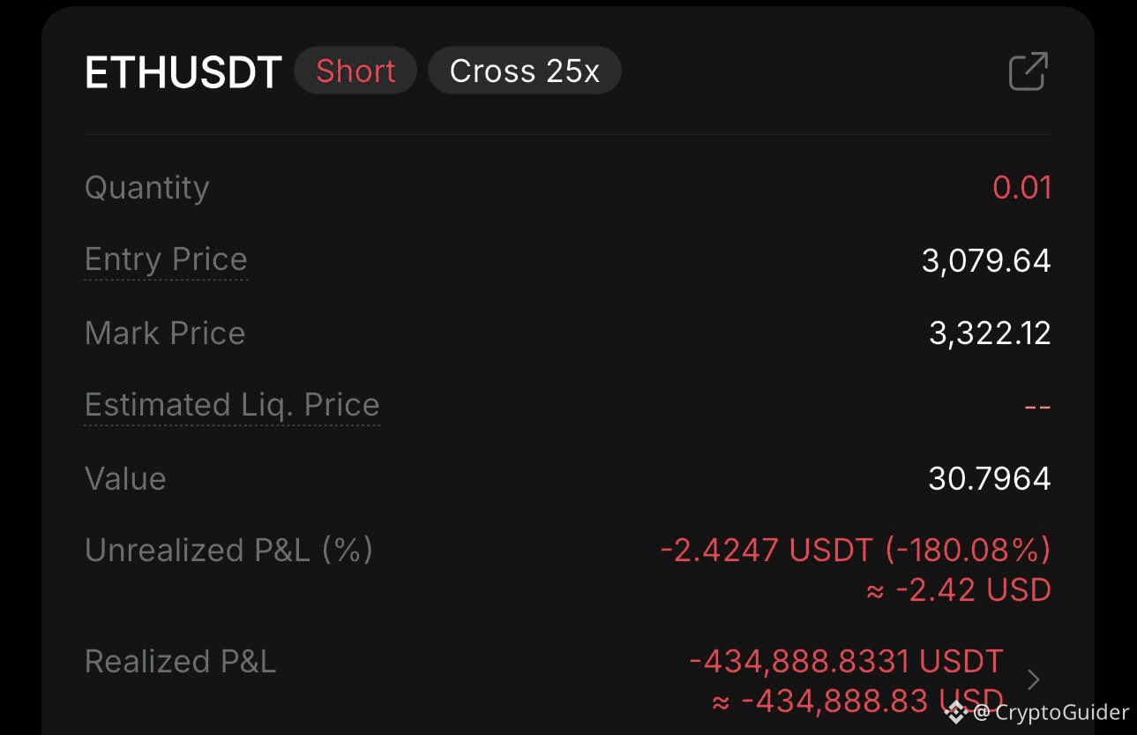
Task: Open Realized P&L details chevron
Action: pyautogui.click(x=1034, y=680)
